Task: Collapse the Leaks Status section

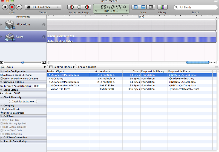Action: [x=1, y=90]
